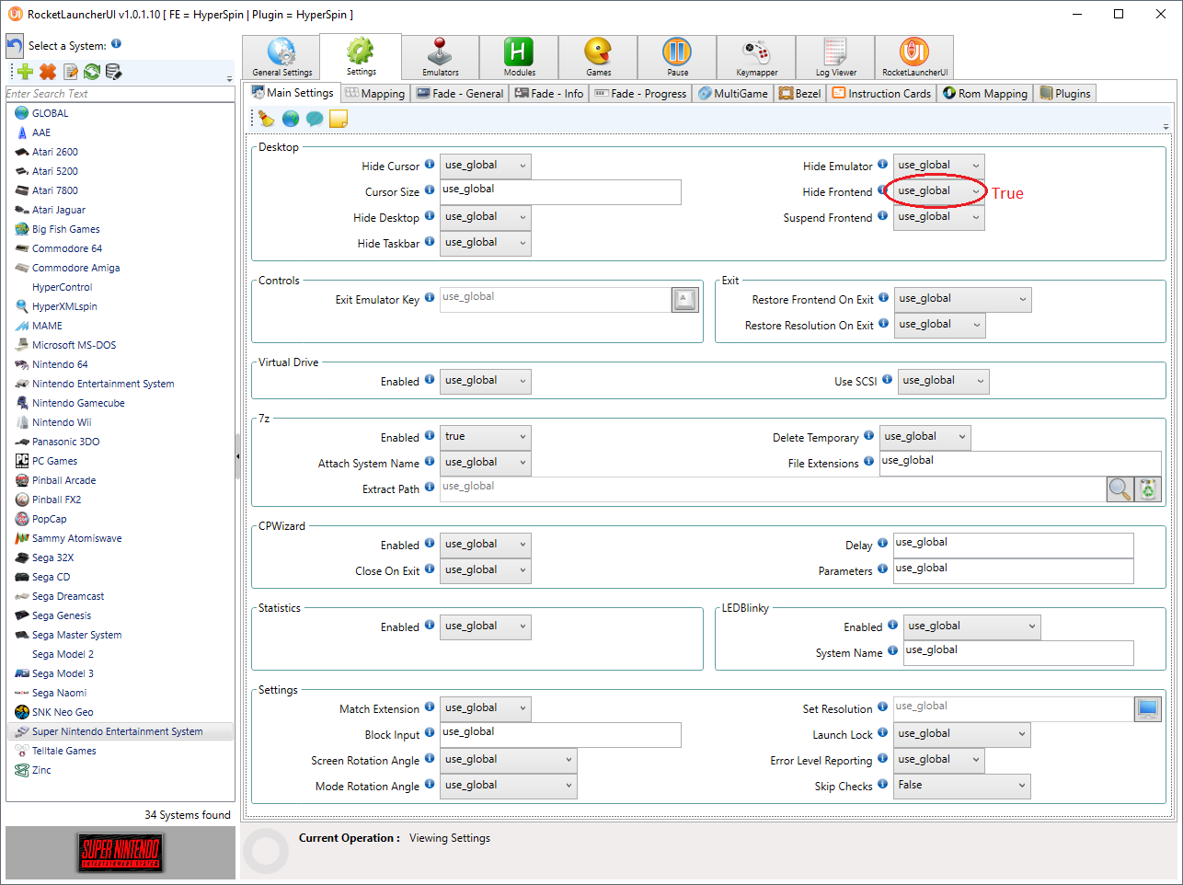Viewport: 1183px width, 885px height.
Task: Click the green plus add system icon
Action: click(26, 72)
